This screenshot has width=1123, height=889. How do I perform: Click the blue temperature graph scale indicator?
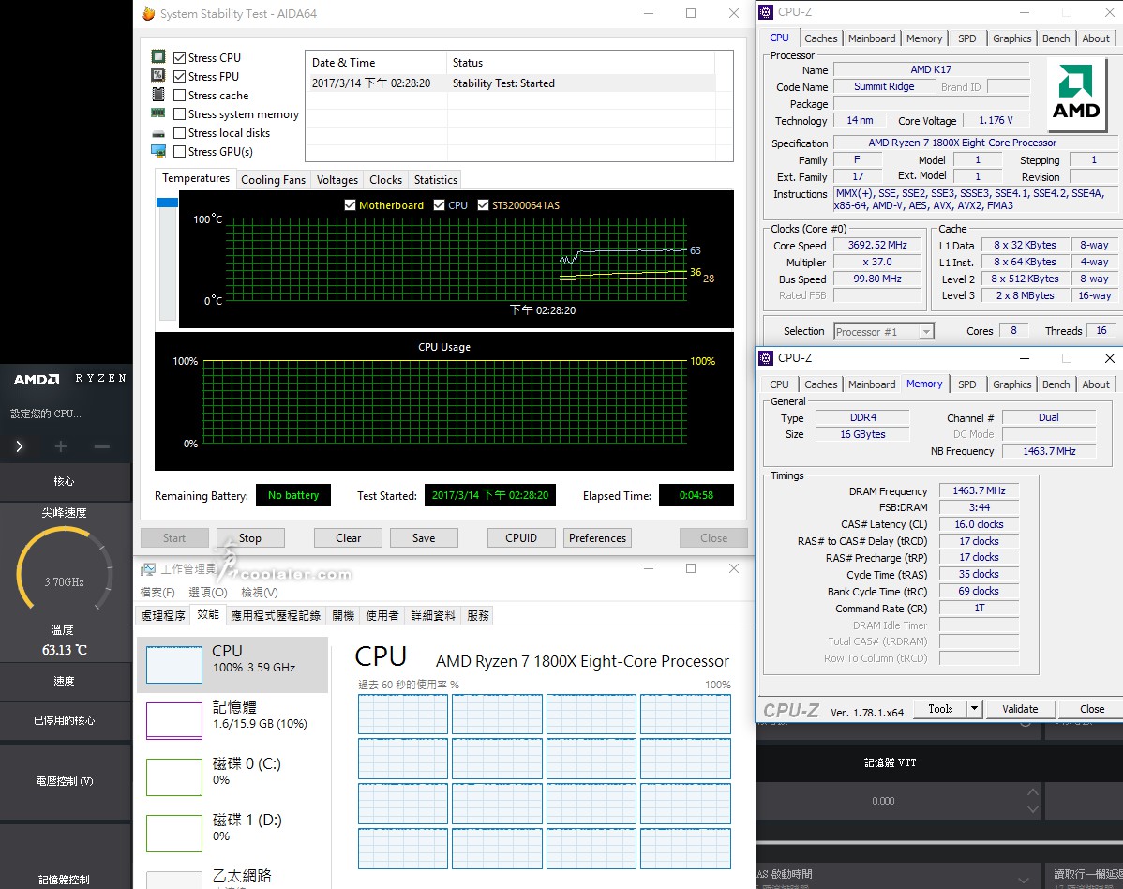[167, 203]
